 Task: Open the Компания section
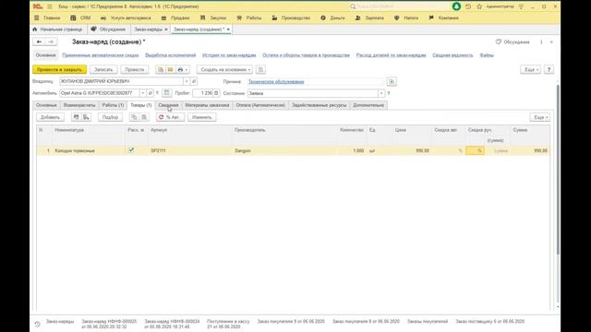443,18
